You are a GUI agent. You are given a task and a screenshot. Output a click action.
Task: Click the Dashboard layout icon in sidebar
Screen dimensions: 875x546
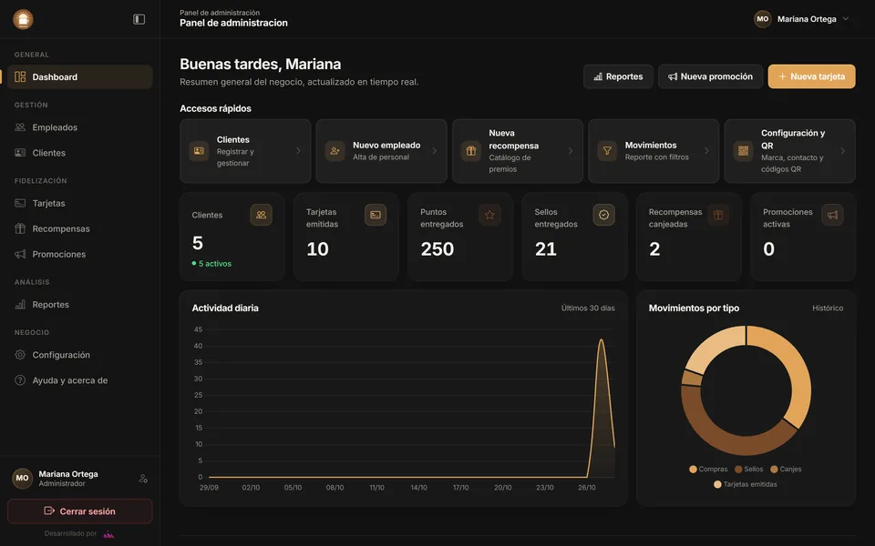[20, 76]
